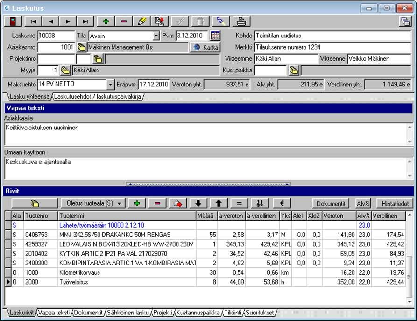
Task: Click the pencil edit icon
Action: pos(142,21)
